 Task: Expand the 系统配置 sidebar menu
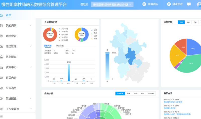[31, 98]
